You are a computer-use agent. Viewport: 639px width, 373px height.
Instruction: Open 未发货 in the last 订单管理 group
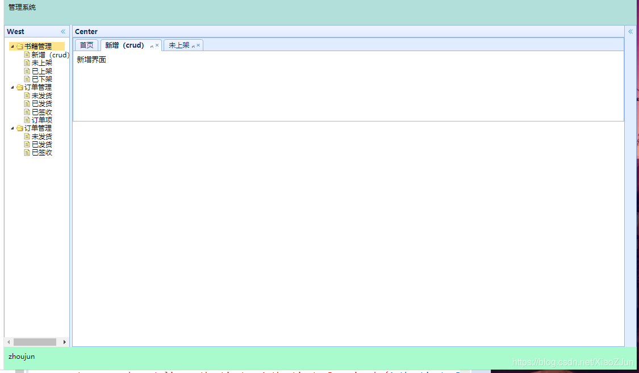42,136
